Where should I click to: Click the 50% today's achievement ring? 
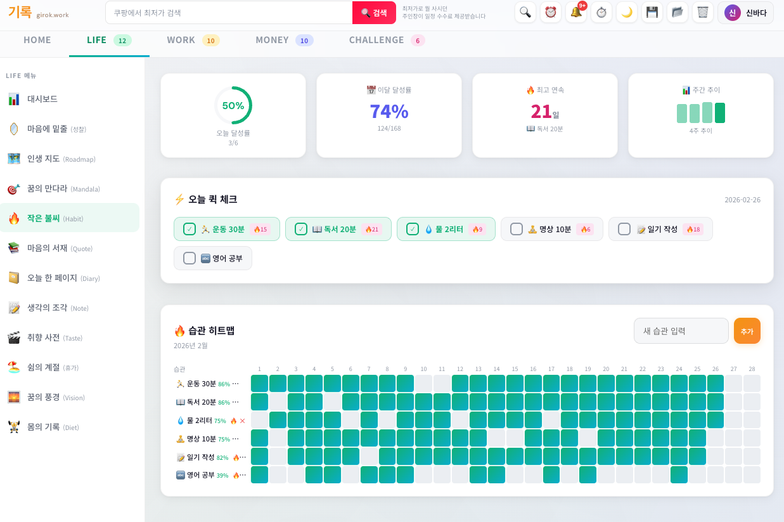tap(233, 105)
